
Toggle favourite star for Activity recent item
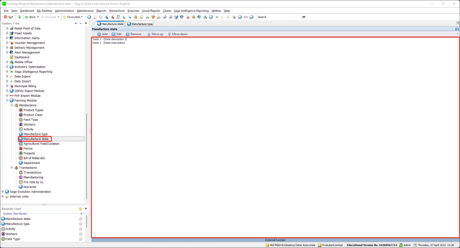(x=80, y=229)
